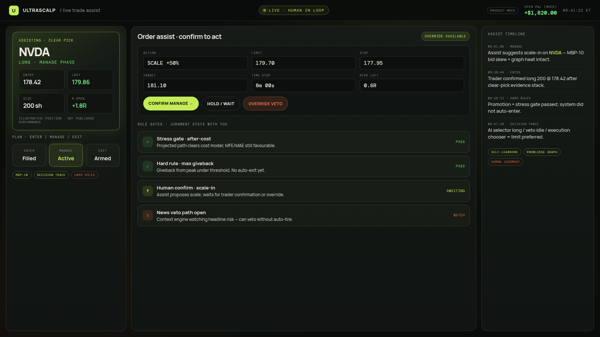Click the Override Available badge
Screen dimensions: 600x337
tap(445, 36)
